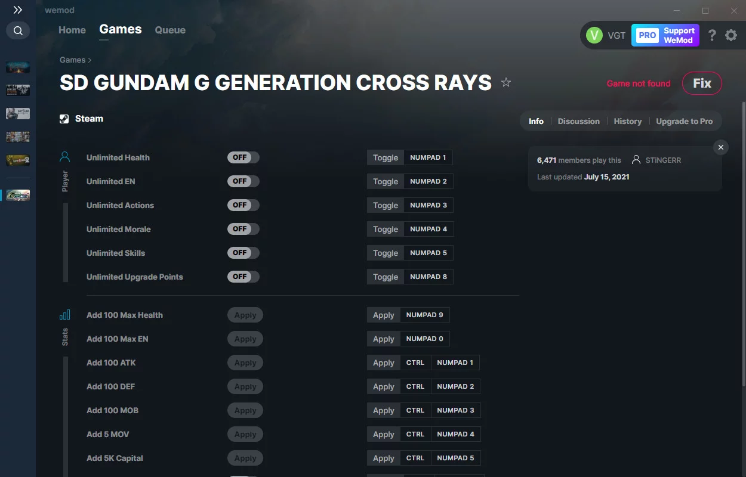
Task: Click Upgrade to Pro tab
Action: (685, 122)
